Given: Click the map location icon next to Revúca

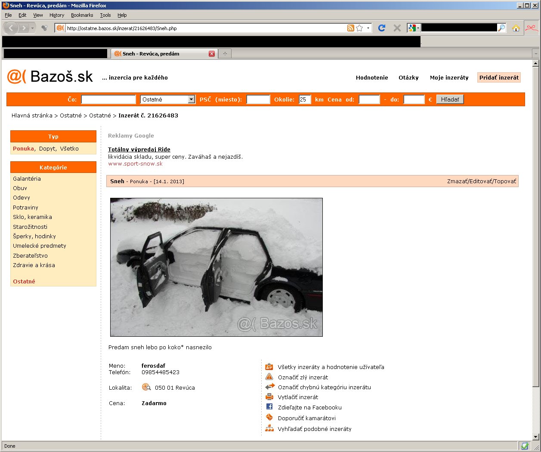Looking at the screenshot, I should pyautogui.click(x=146, y=387).
